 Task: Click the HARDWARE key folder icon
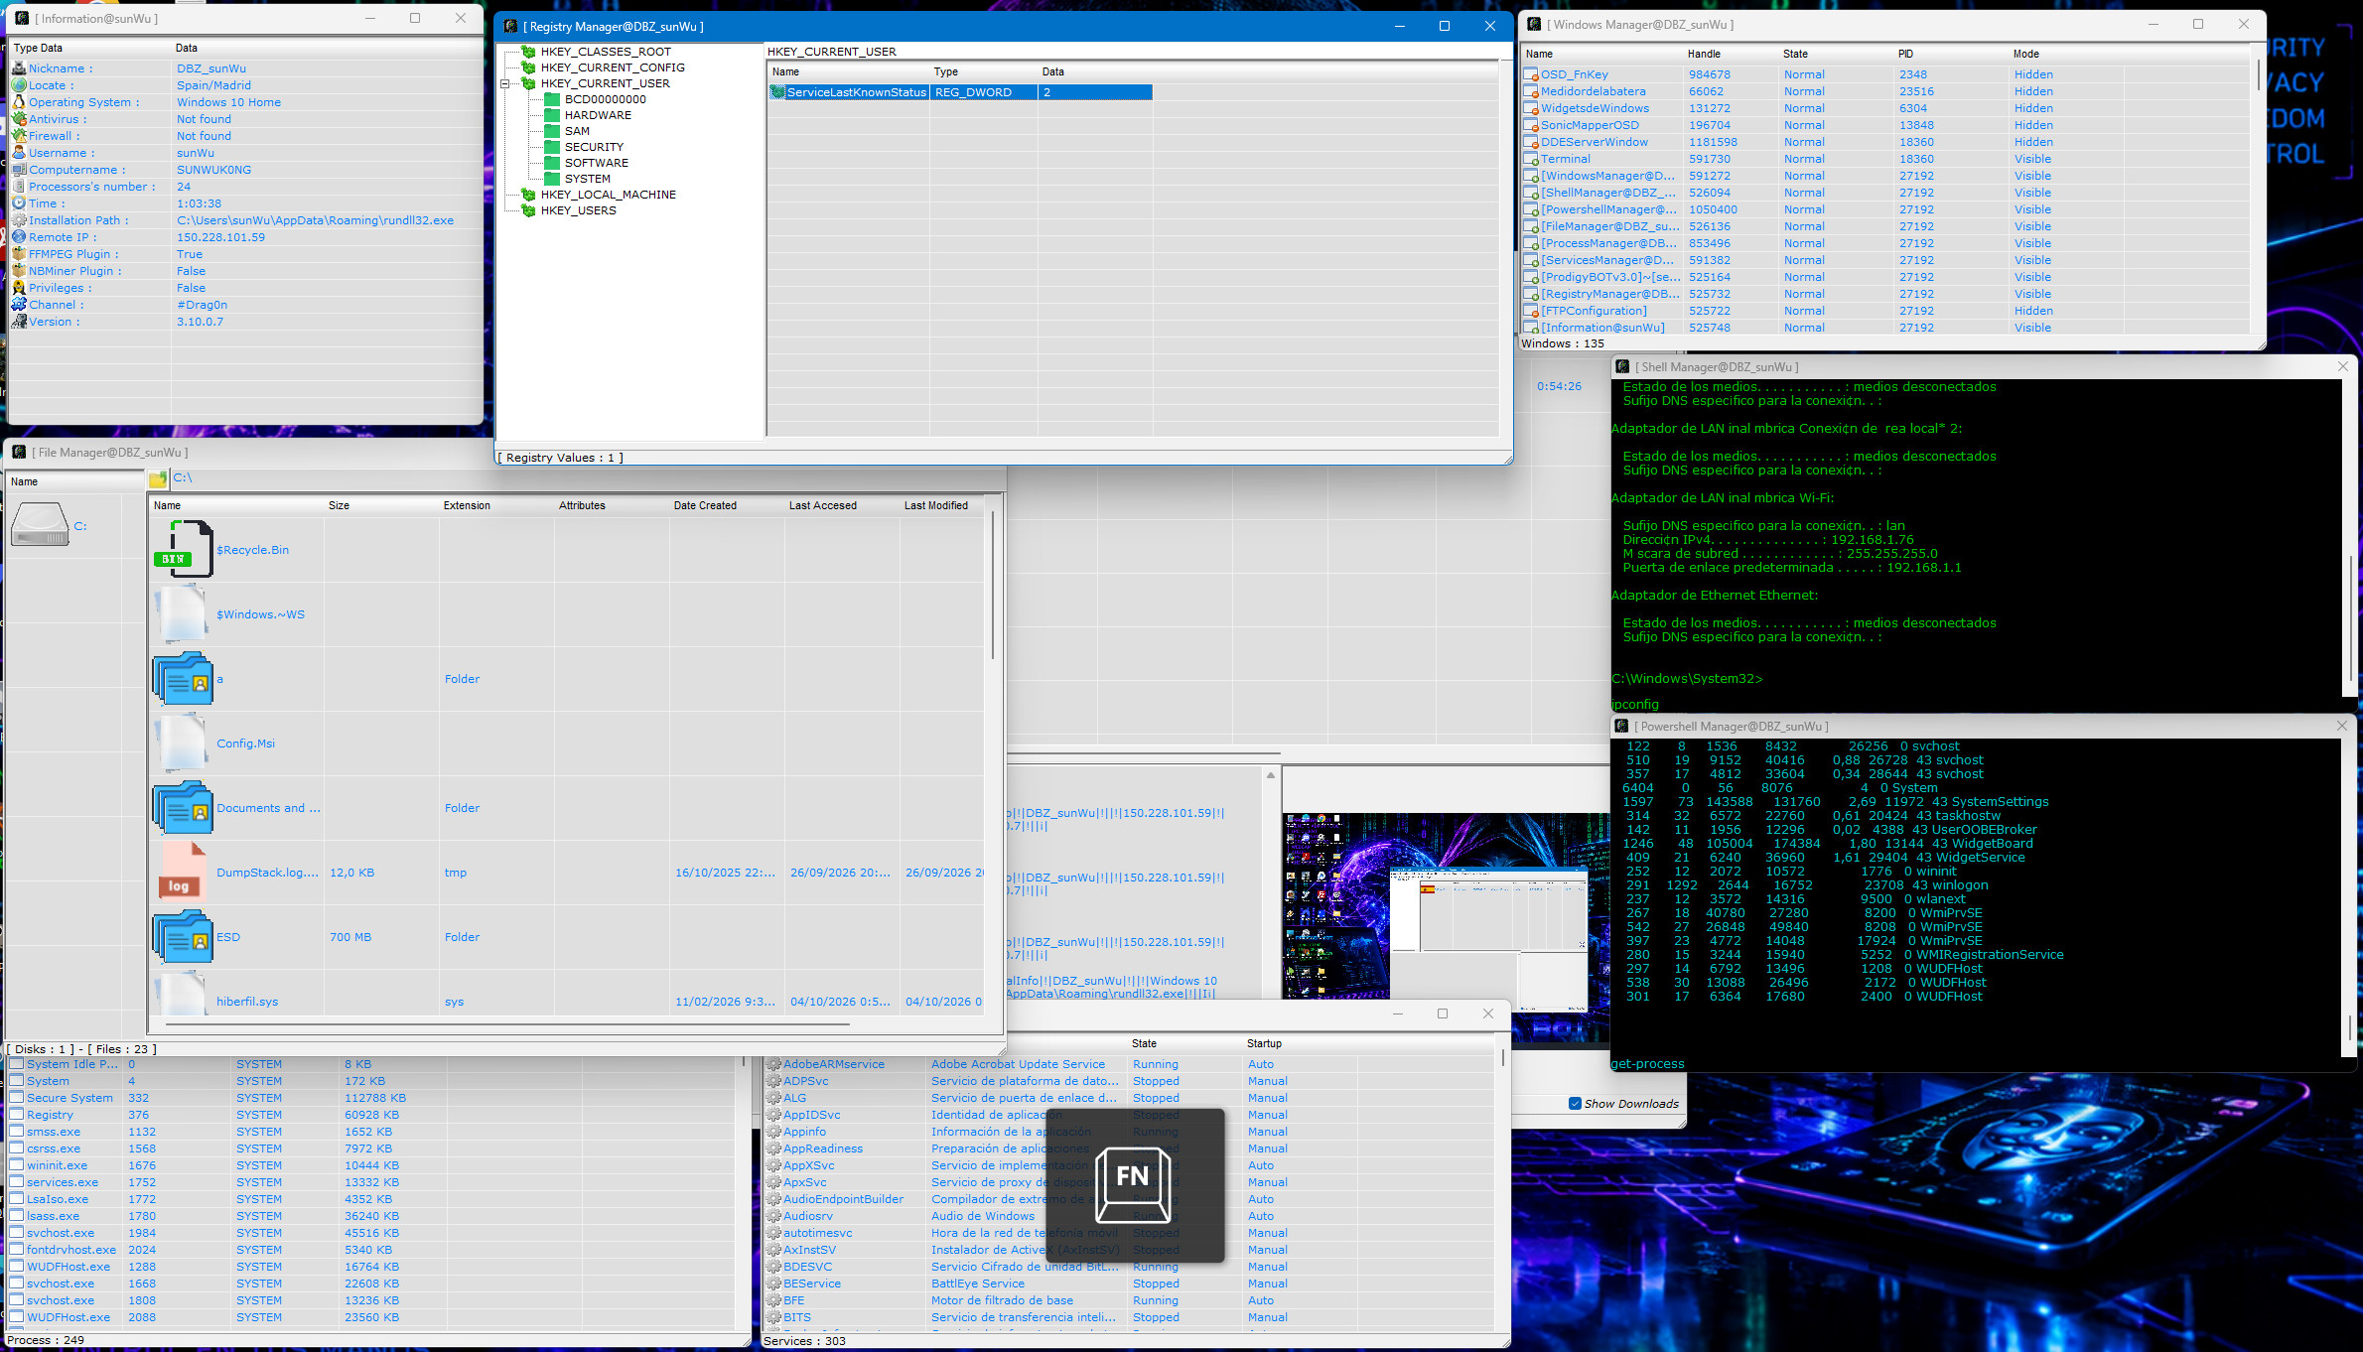552,115
